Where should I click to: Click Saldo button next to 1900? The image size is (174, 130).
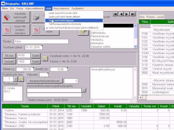pyautogui.click(x=36, y=62)
